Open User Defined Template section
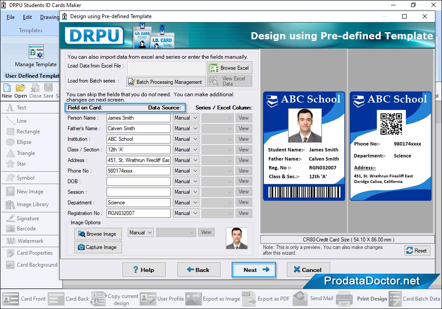 pyautogui.click(x=32, y=75)
